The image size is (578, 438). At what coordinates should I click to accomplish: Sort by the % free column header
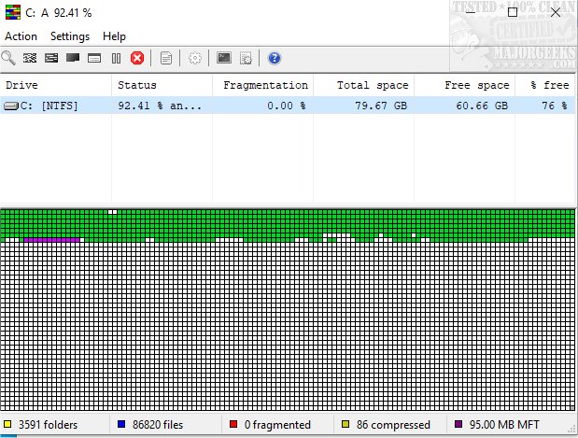544,85
